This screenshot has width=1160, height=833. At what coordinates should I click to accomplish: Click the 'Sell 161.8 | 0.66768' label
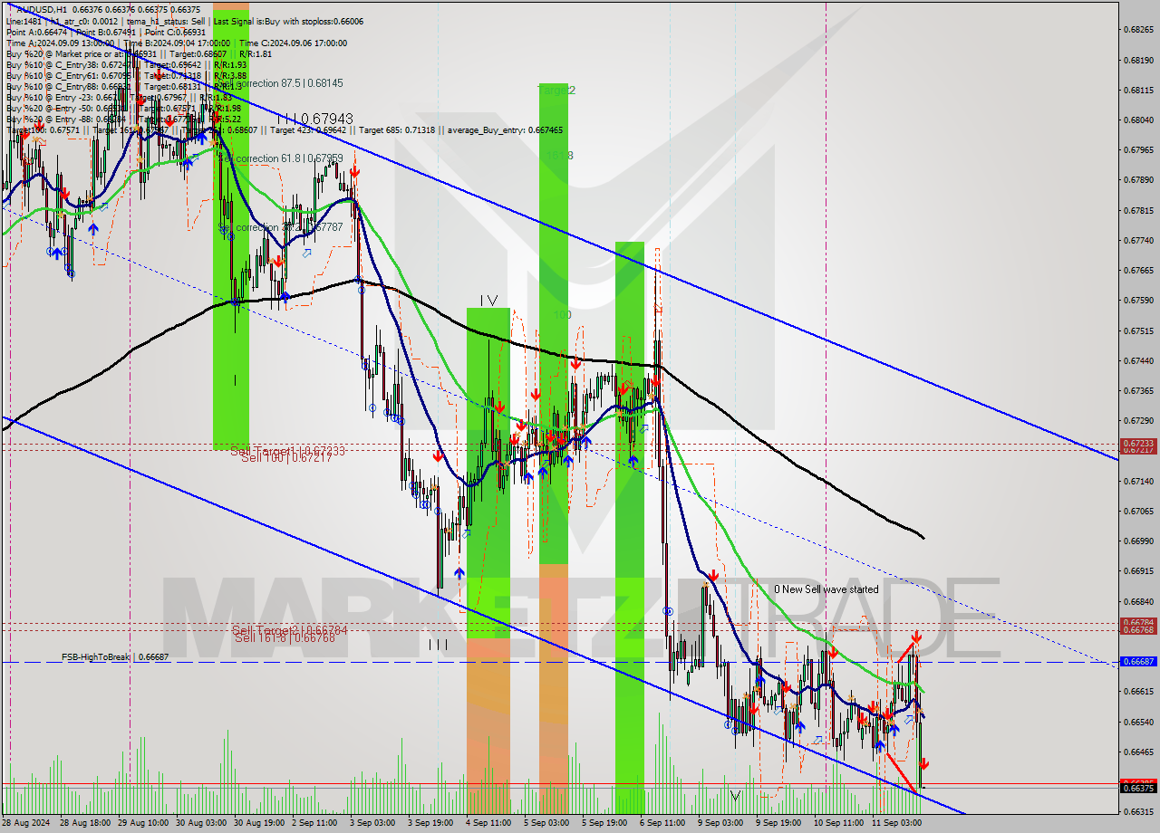coord(285,637)
